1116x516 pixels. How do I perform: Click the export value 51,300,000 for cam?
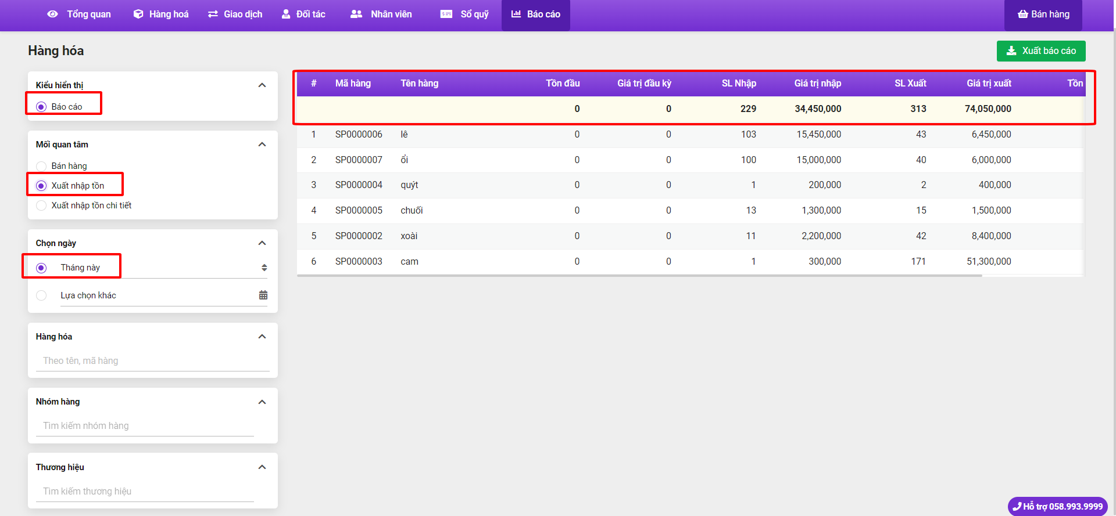[989, 262]
